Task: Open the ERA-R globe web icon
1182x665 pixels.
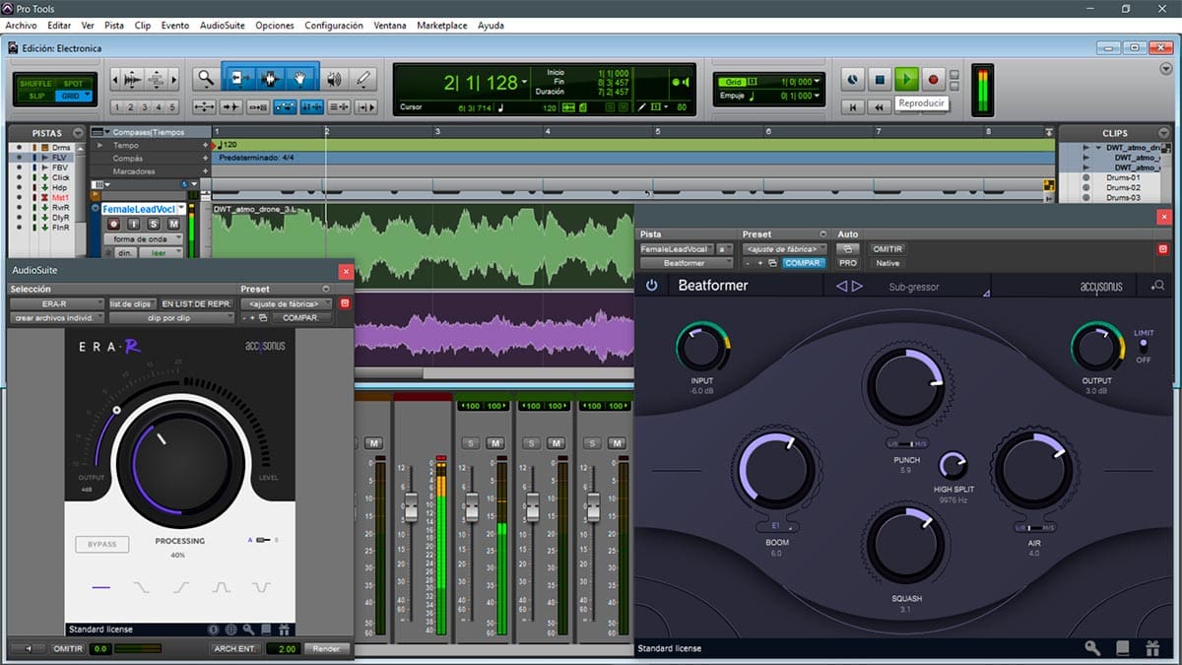Action: [230, 629]
